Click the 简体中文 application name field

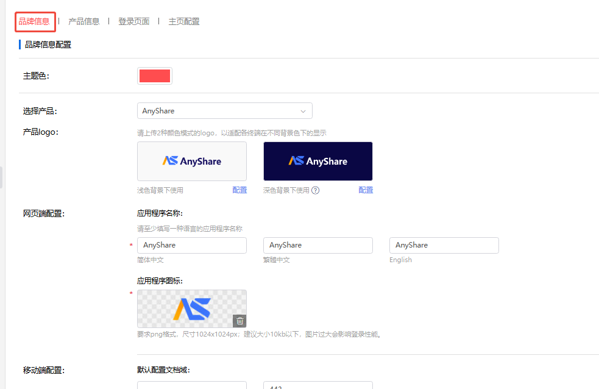[191, 244]
